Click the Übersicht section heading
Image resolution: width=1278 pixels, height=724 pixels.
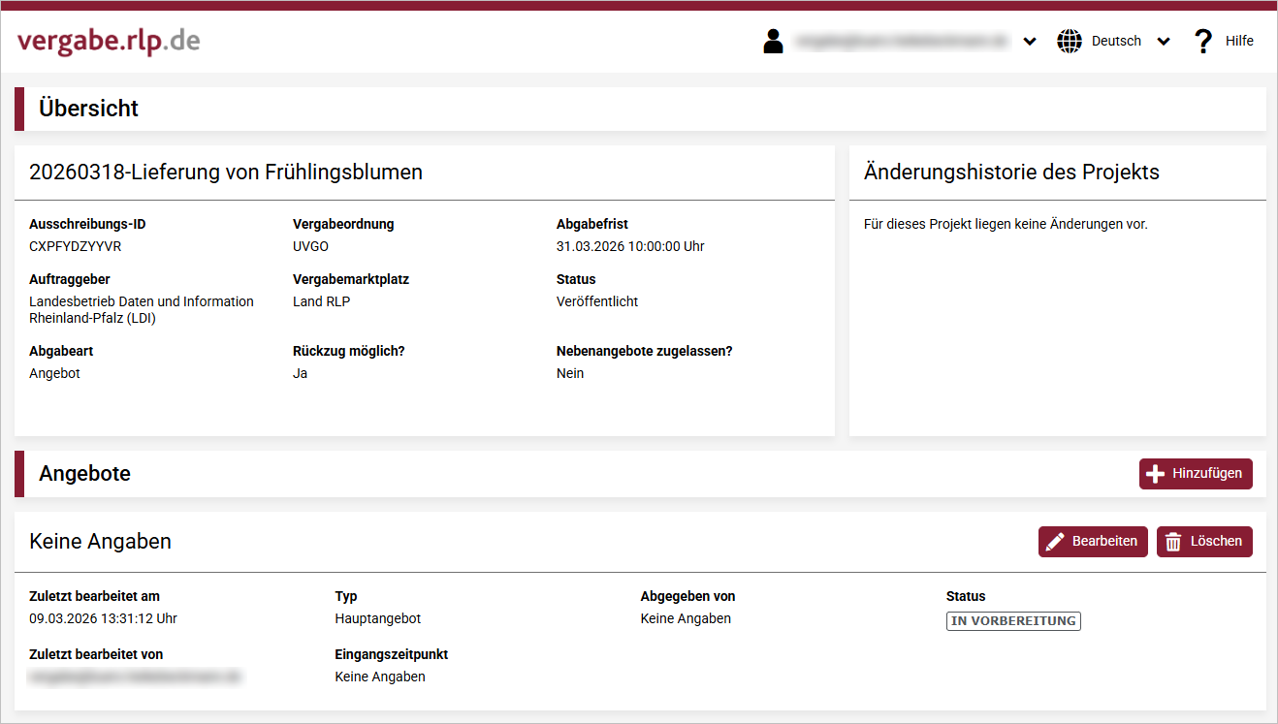click(x=88, y=109)
